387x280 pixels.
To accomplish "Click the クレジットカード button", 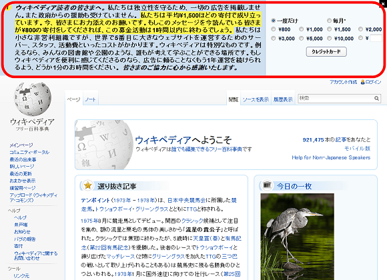I will tap(326, 52).
